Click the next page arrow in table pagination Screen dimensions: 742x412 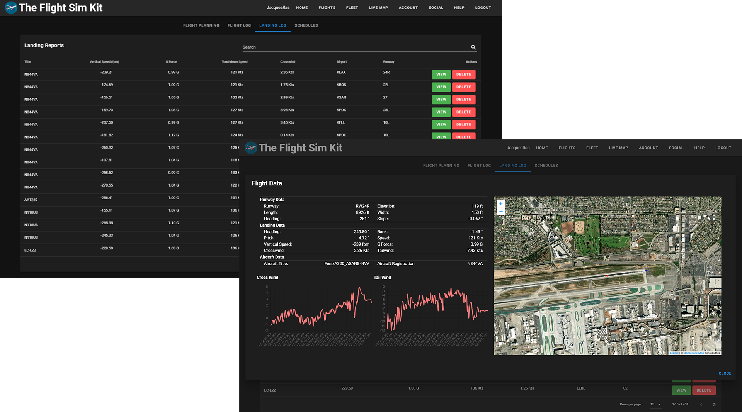click(714, 404)
